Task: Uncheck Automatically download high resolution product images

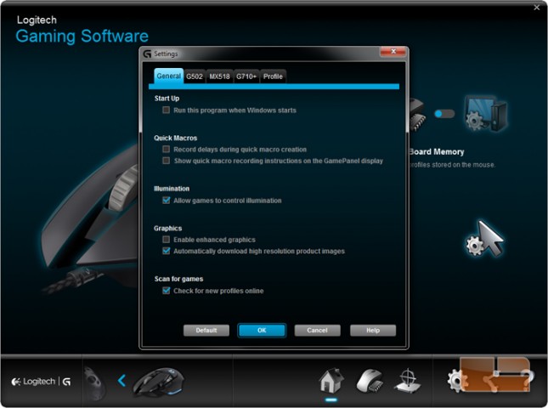Action: click(166, 251)
